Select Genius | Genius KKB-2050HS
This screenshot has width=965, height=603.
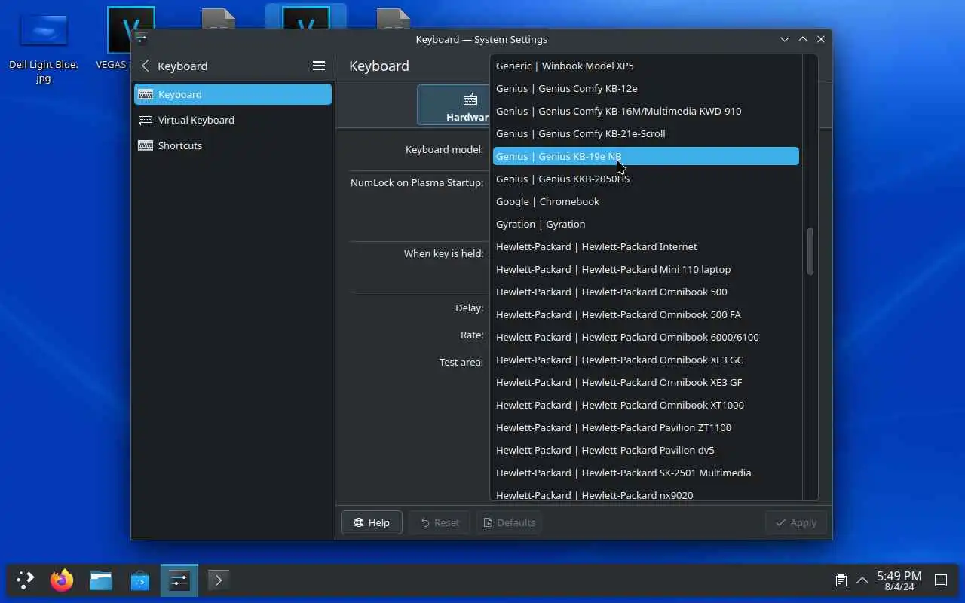pos(646,179)
